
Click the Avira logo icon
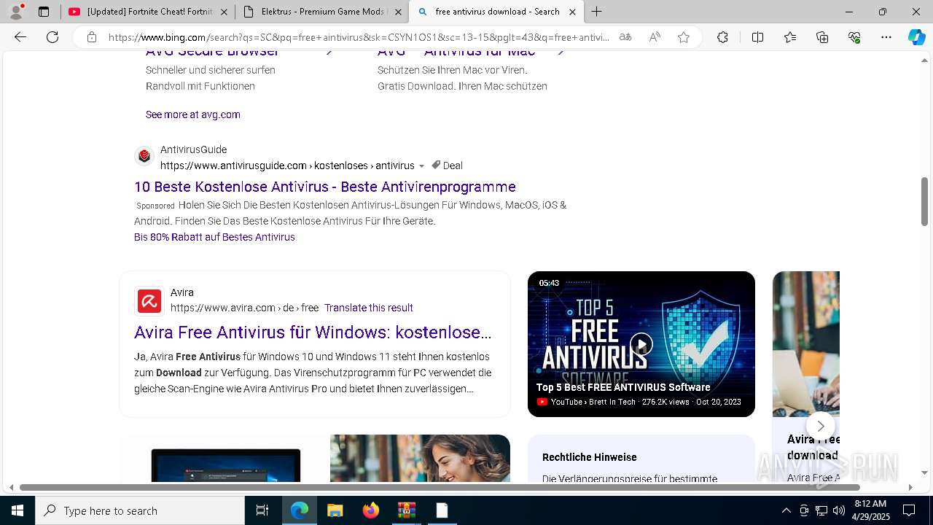pyautogui.click(x=149, y=300)
